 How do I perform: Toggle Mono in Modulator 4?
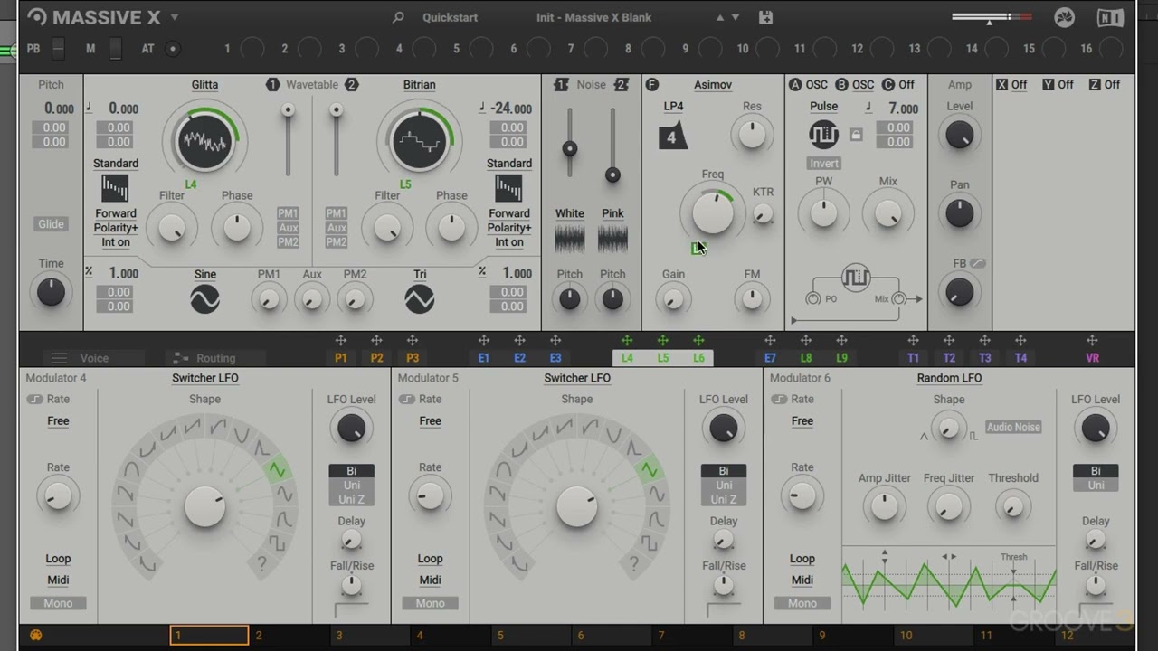[58, 603]
